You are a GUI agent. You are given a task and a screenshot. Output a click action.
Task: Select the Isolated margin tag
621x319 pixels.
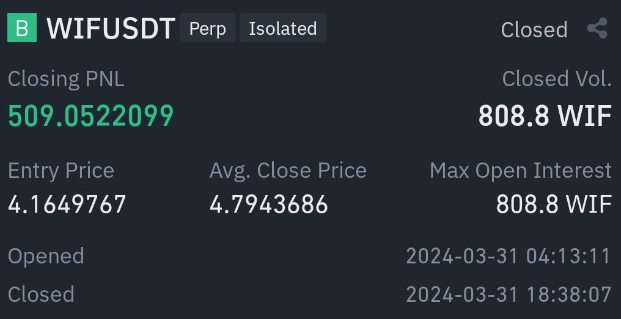282,29
